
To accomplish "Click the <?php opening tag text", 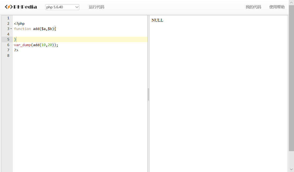I will pos(19,23).
